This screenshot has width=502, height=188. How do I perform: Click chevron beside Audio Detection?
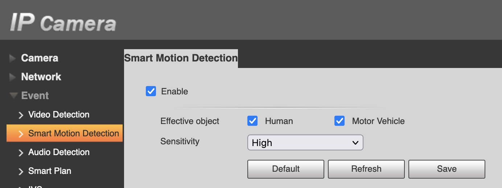(21, 153)
